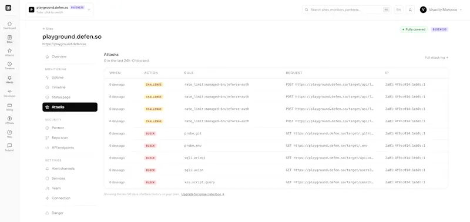The width and height of the screenshot is (470, 222).
Task: Expand the site switcher dropdown
Action: pyautogui.click(x=60, y=9)
